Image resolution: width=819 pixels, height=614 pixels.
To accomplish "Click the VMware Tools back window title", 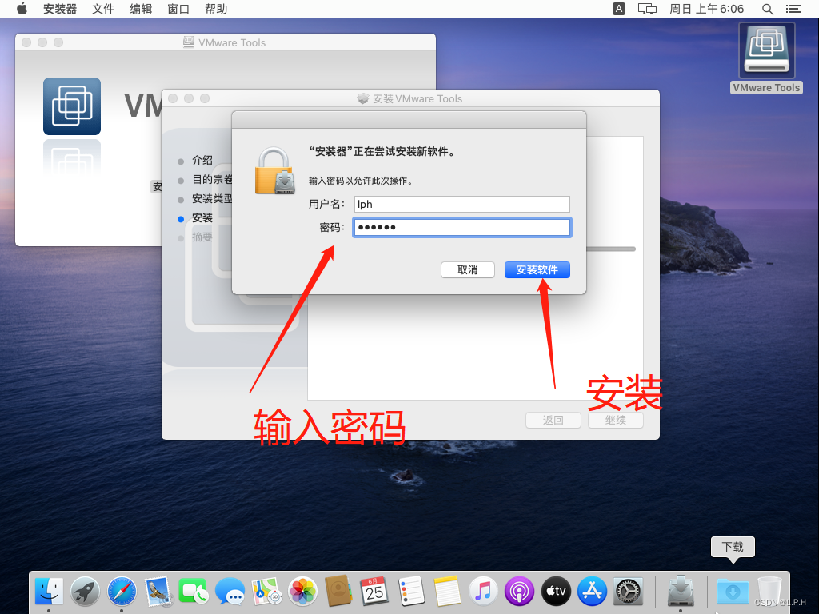I will pyautogui.click(x=232, y=43).
